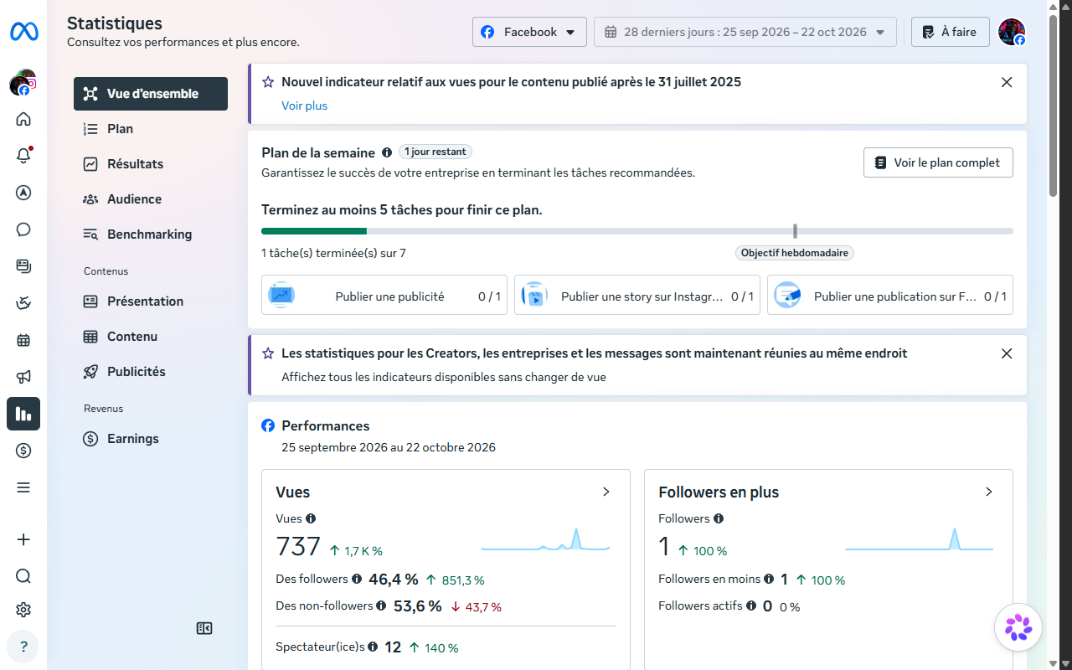Click Voir le plan complet button

click(938, 162)
